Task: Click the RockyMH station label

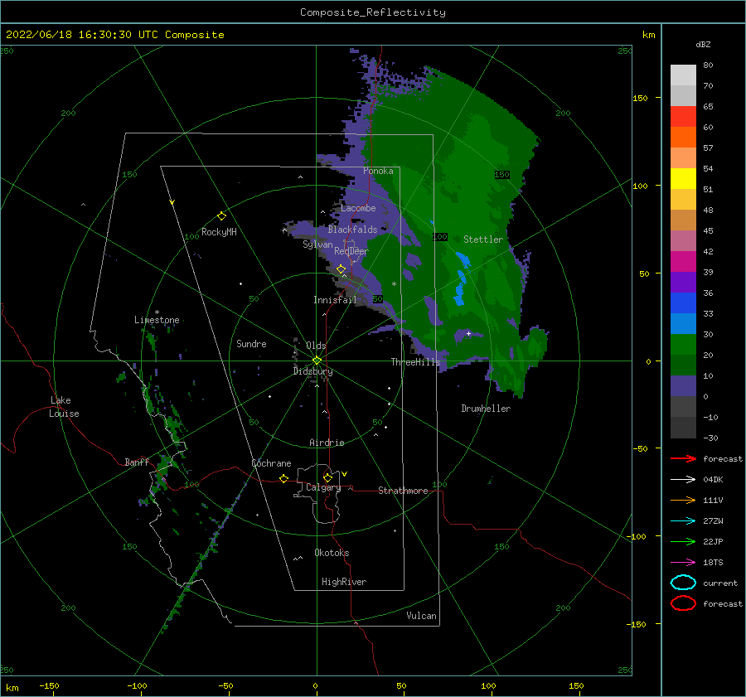Action: point(219,232)
